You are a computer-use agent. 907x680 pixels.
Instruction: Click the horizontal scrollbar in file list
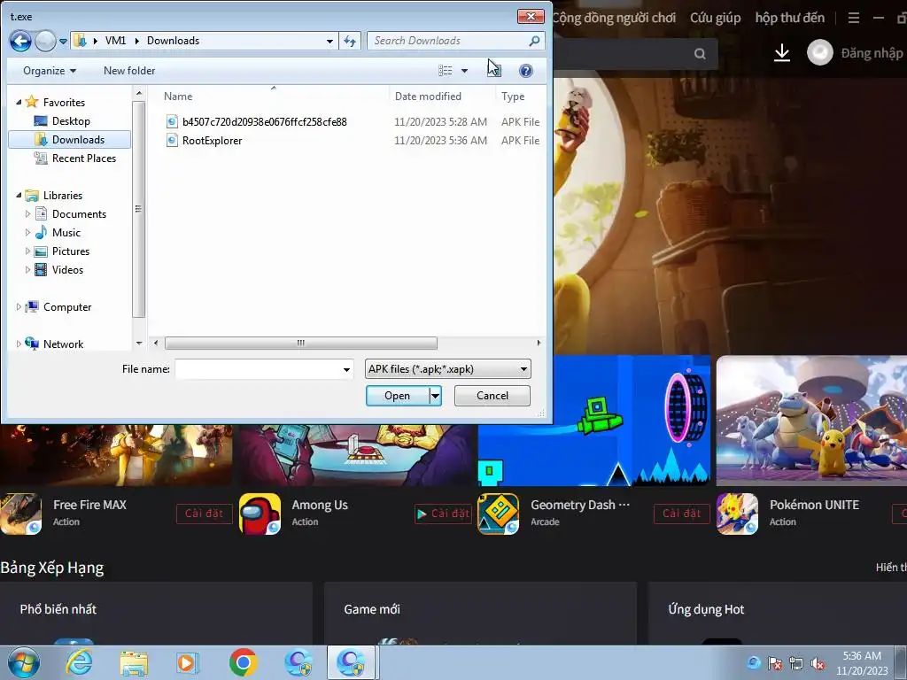[x=301, y=343]
